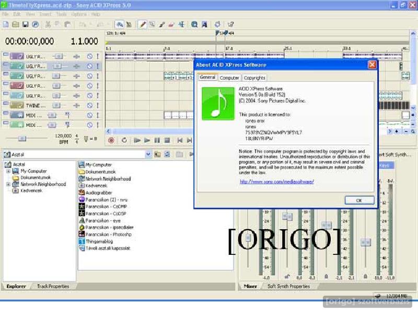Screen dimensions: 418x314
Task: Click the 120,000 BPM tempo value
Action: click(x=63, y=136)
